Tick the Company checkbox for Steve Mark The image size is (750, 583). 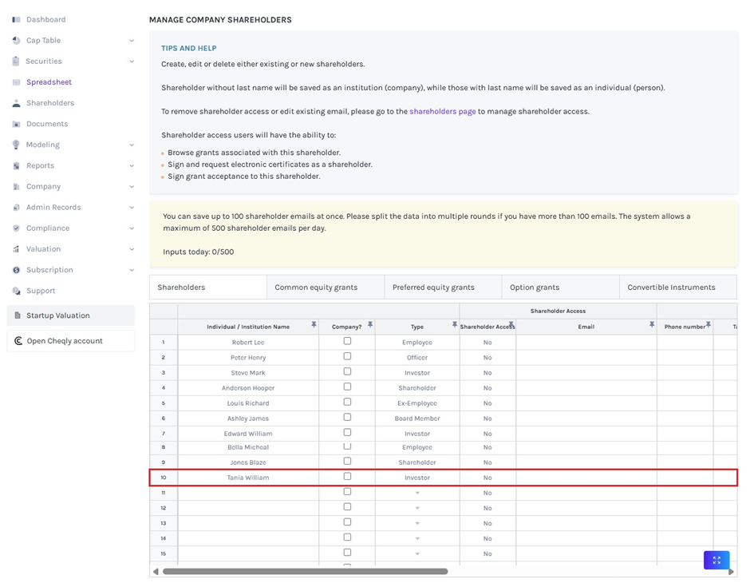pos(347,371)
